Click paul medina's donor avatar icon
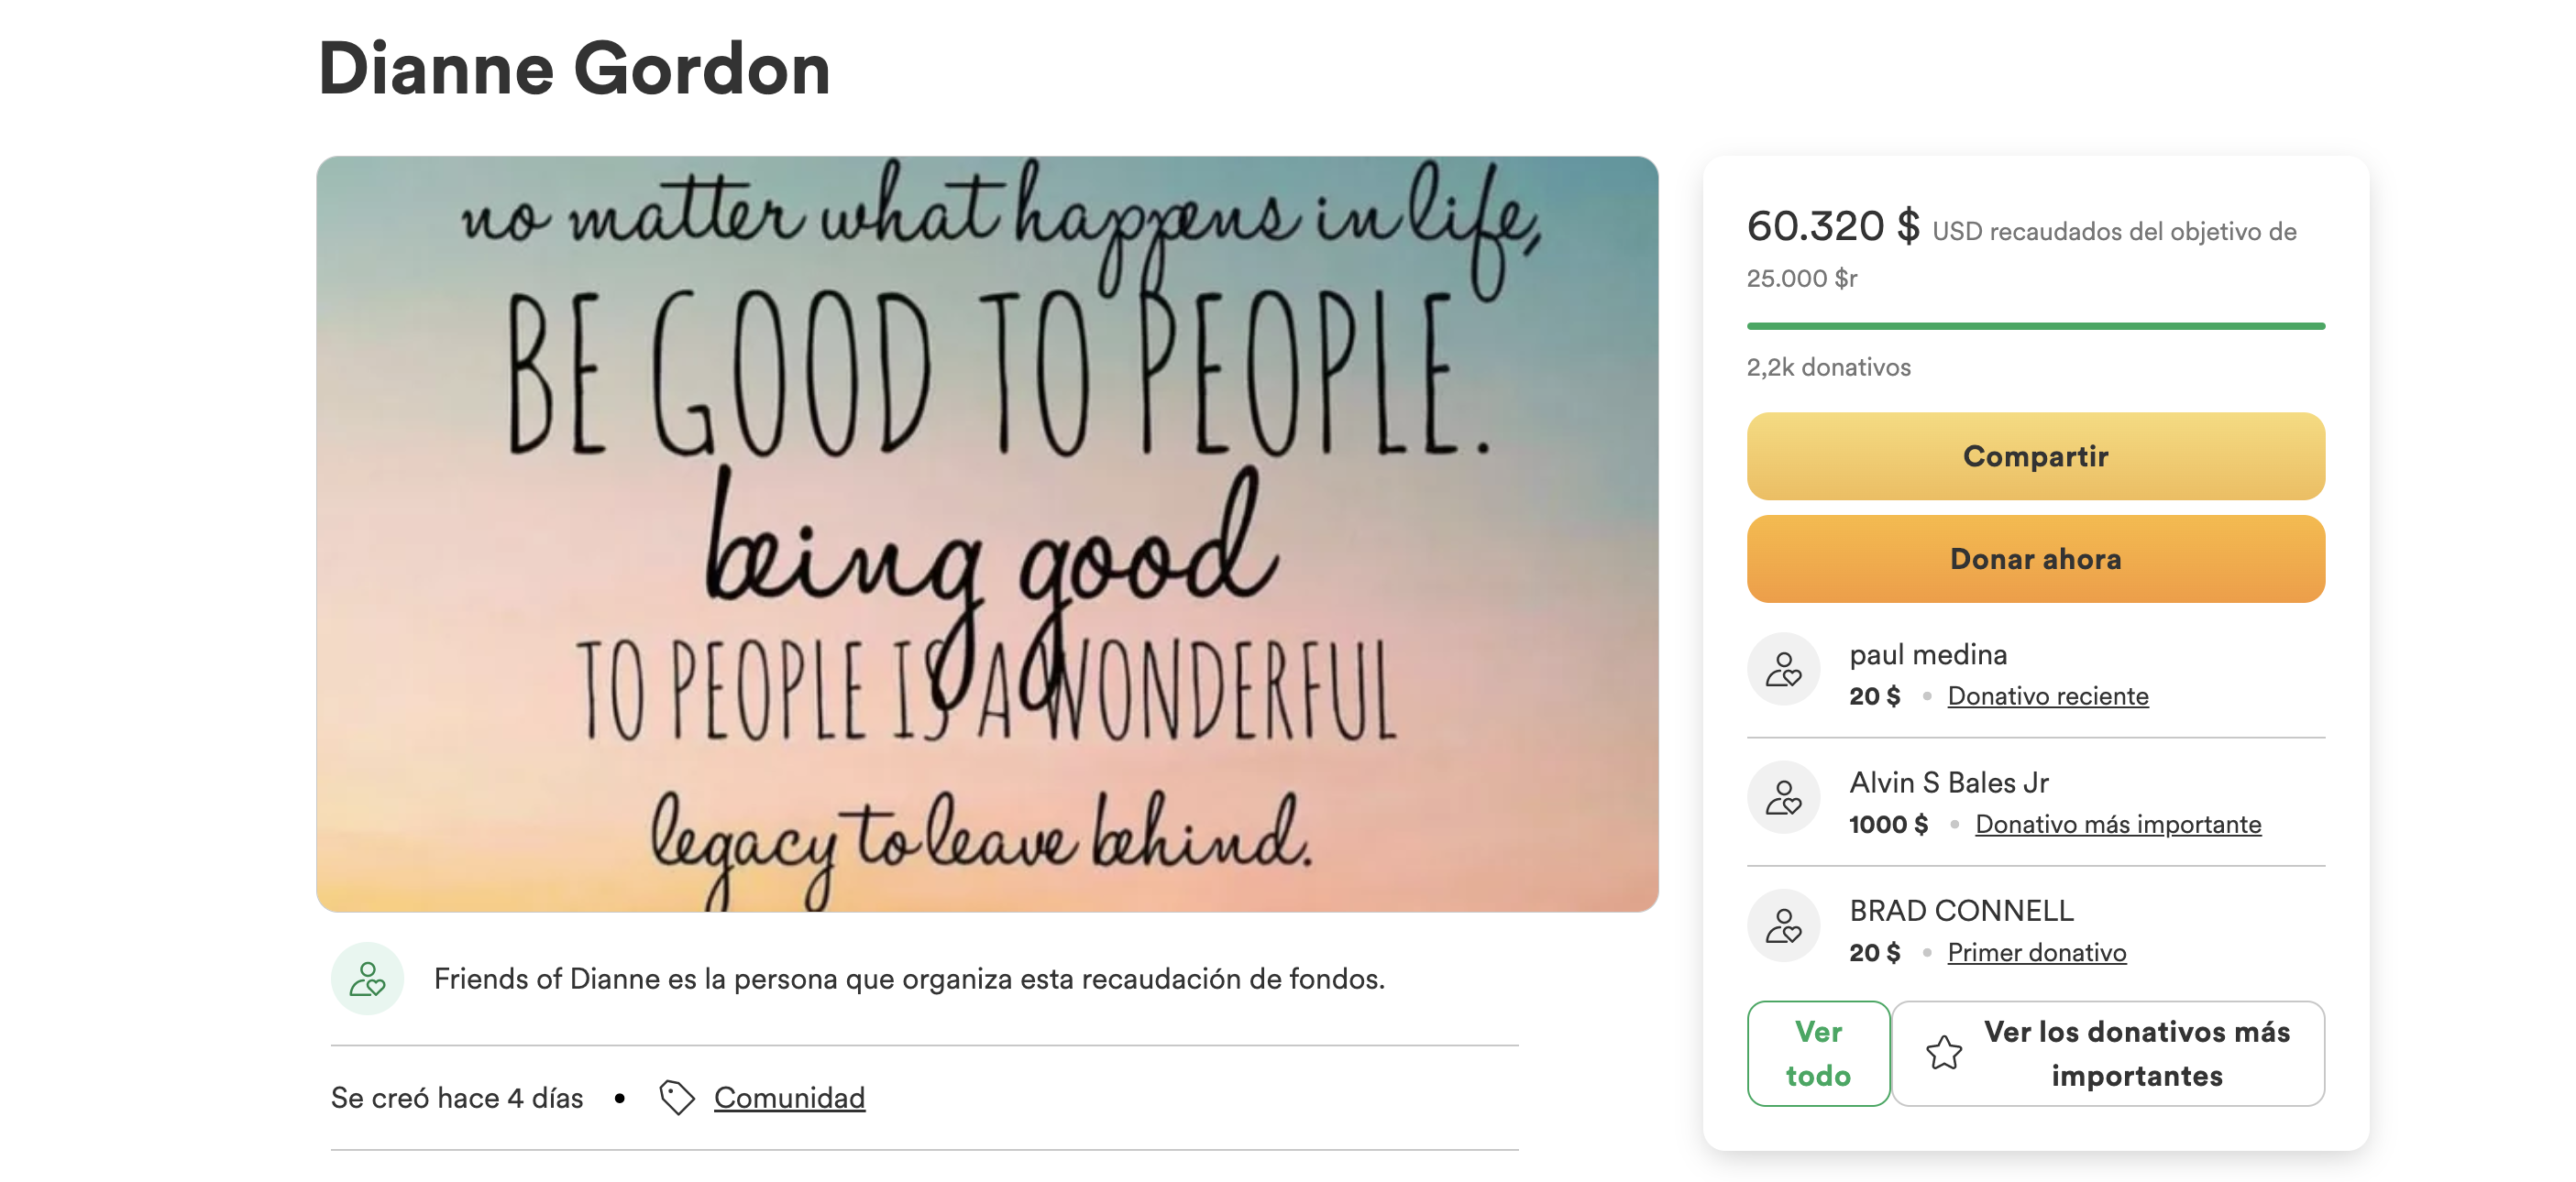Screen dimensions: 2576x1182 point(1783,670)
